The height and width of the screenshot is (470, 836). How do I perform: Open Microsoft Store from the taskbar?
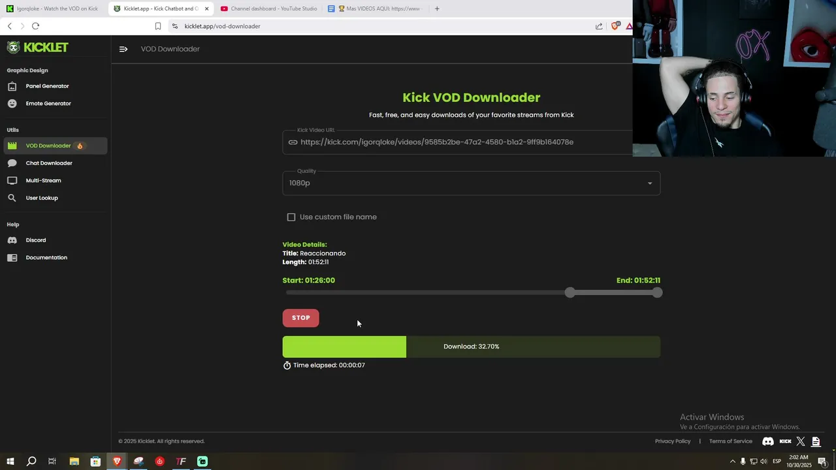point(95,462)
